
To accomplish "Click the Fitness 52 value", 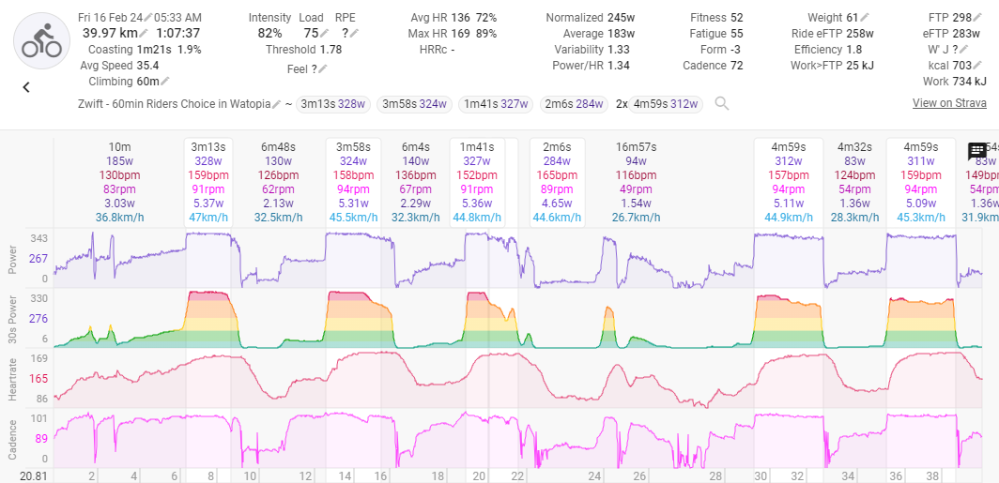I will pyautogui.click(x=736, y=18).
